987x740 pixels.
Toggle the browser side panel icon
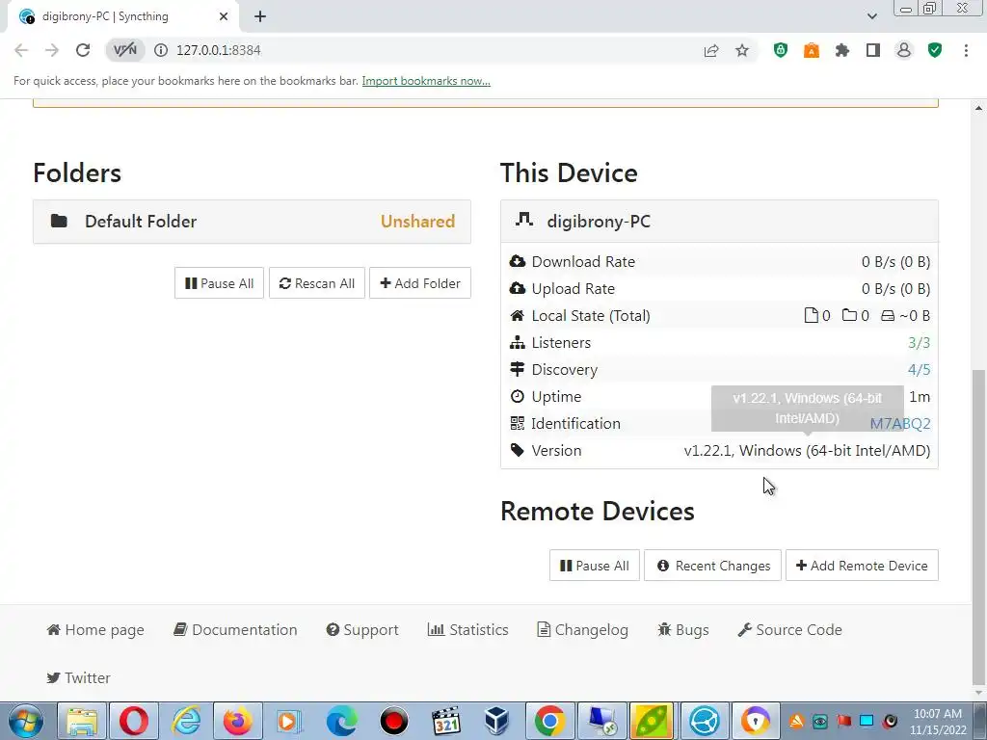pos(873,50)
